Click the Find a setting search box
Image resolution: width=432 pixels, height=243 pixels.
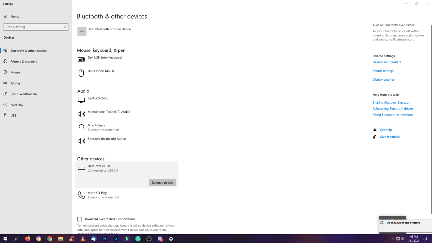(36, 27)
